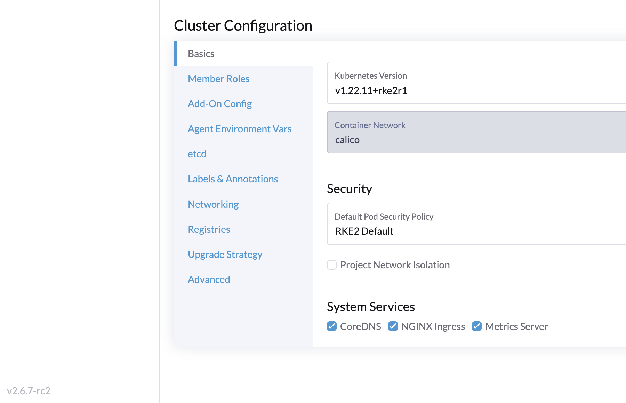Disable the Metrics Server service
This screenshot has height=403, width=626.
click(476, 326)
